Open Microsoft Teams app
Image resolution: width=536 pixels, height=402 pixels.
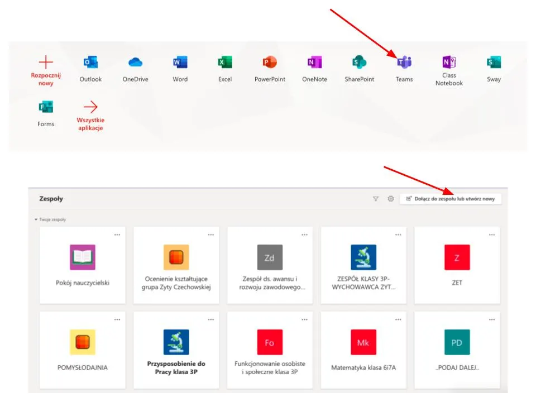point(404,63)
